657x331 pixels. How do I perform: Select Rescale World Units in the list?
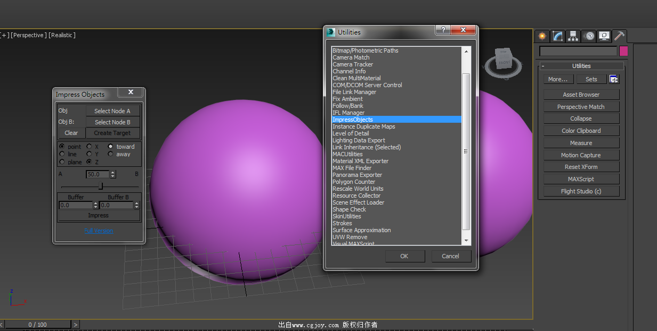tap(396, 189)
